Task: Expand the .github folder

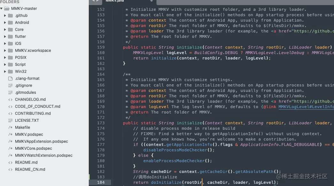Action: [5, 16]
